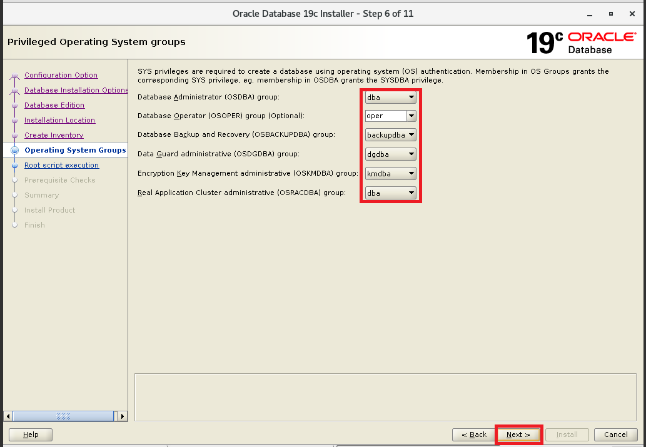This screenshot has width=646, height=447.
Task: Open the OSDBA group dropdown
Action: click(x=391, y=98)
